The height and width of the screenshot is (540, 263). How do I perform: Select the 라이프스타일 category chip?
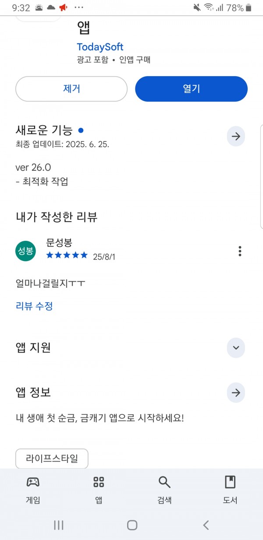click(x=52, y=459)
